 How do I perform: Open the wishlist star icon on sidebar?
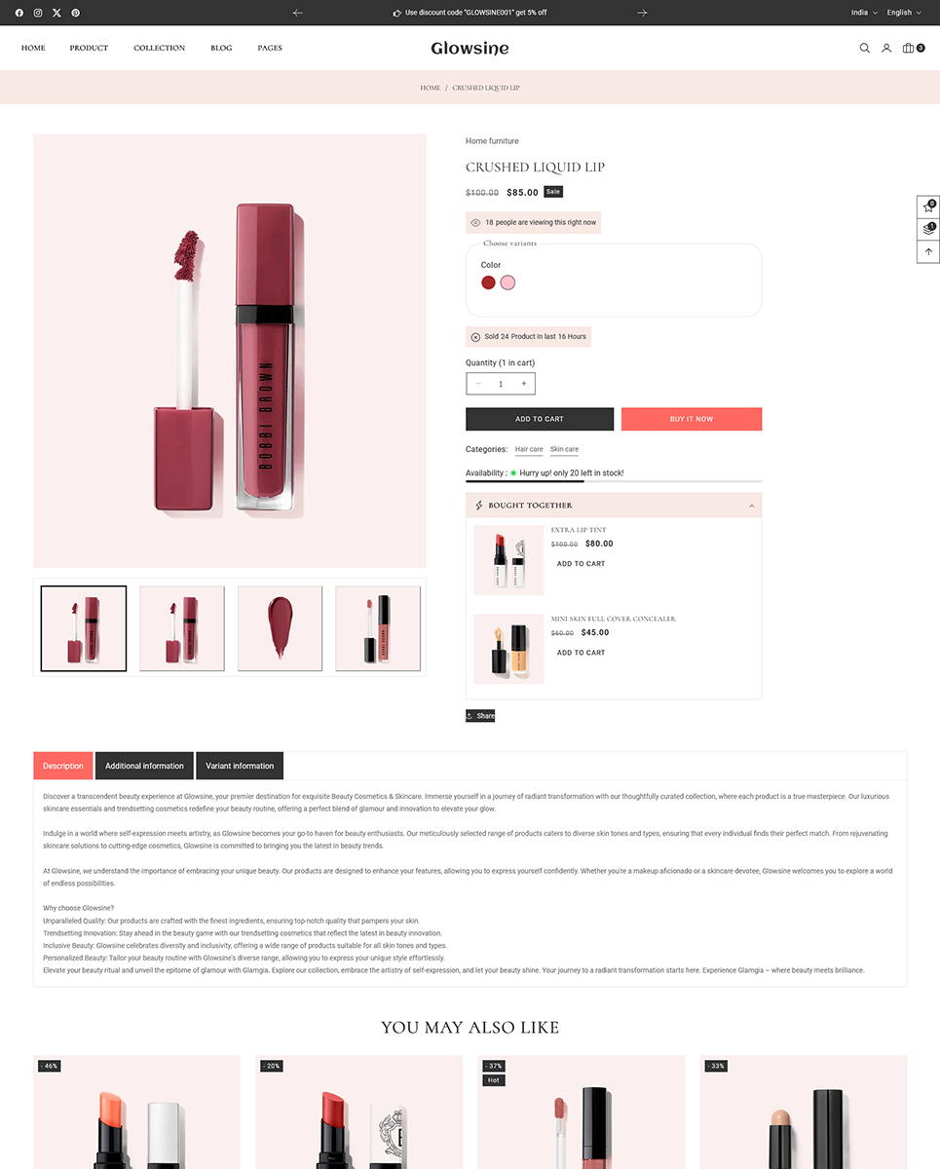pyautogui.click(x=928, y=207)
